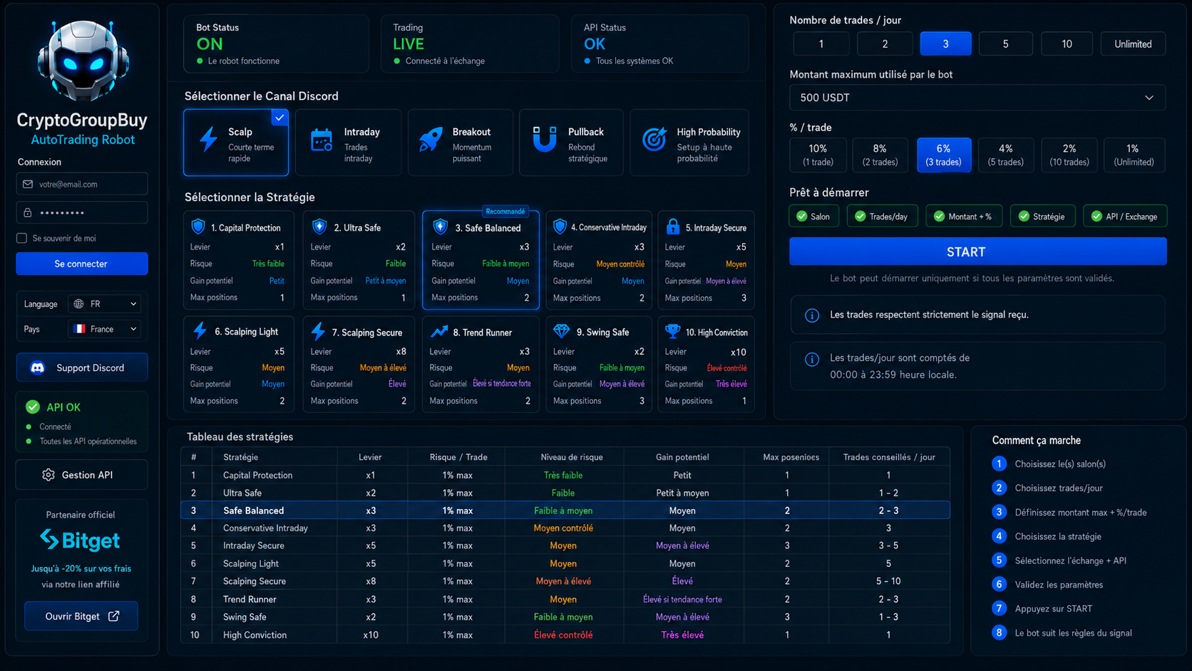Image resolution: width=1192 pixels, height=671 pixels.
Task: Open the 500 USDT max amount dropdown
Action: click(977, 98)
